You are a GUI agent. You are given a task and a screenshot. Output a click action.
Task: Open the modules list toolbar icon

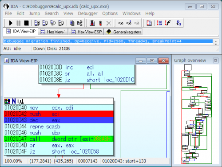click(72, 23)
